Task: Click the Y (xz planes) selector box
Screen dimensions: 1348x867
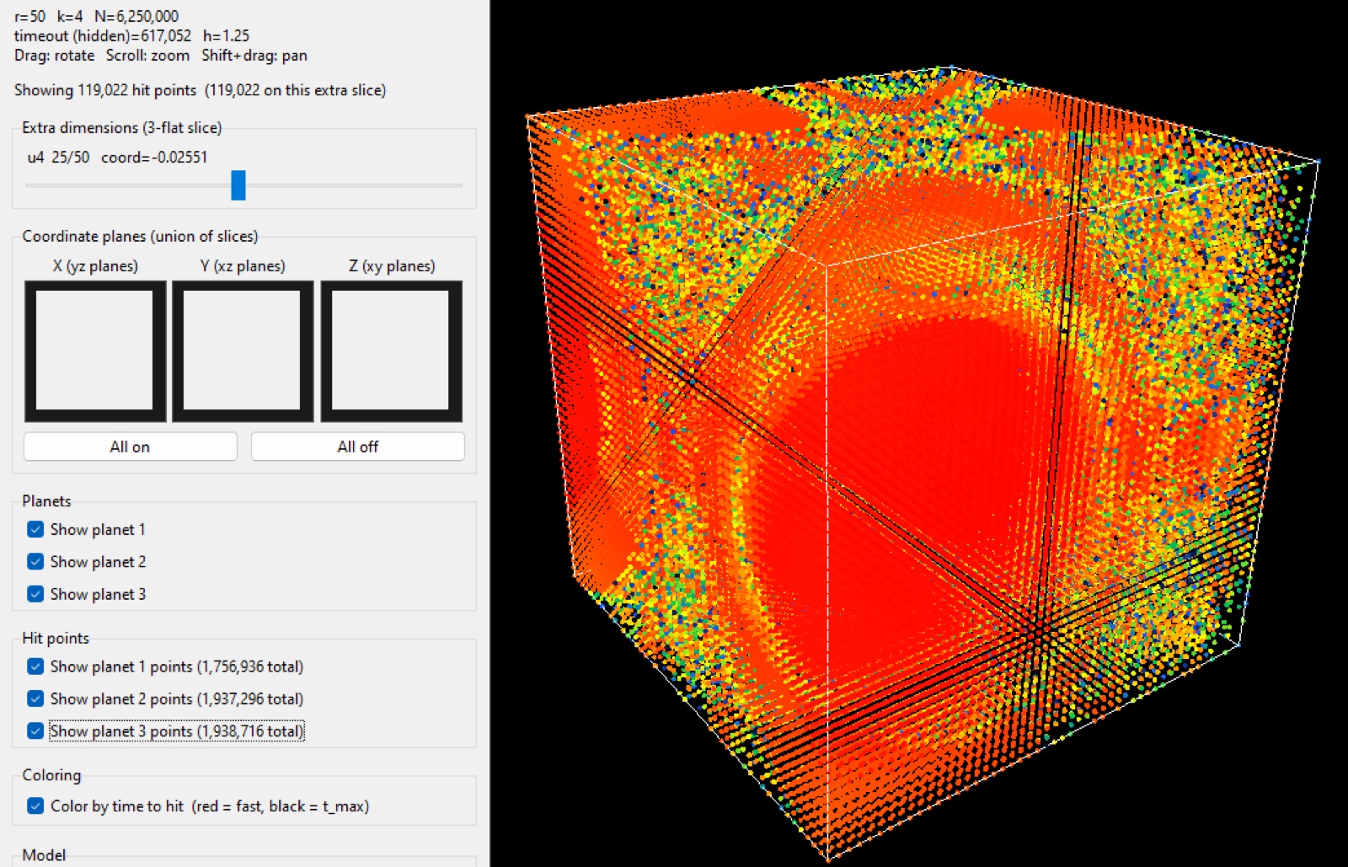Action: click(x=243, y=351)
